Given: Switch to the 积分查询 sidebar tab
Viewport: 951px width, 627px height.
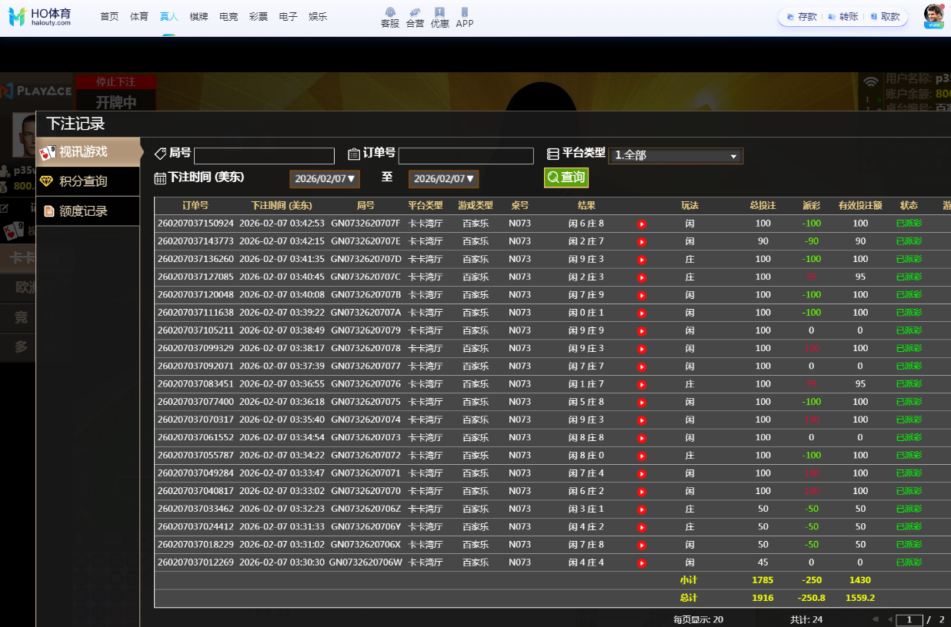Looking at the screenshot, I should [88, 181].
